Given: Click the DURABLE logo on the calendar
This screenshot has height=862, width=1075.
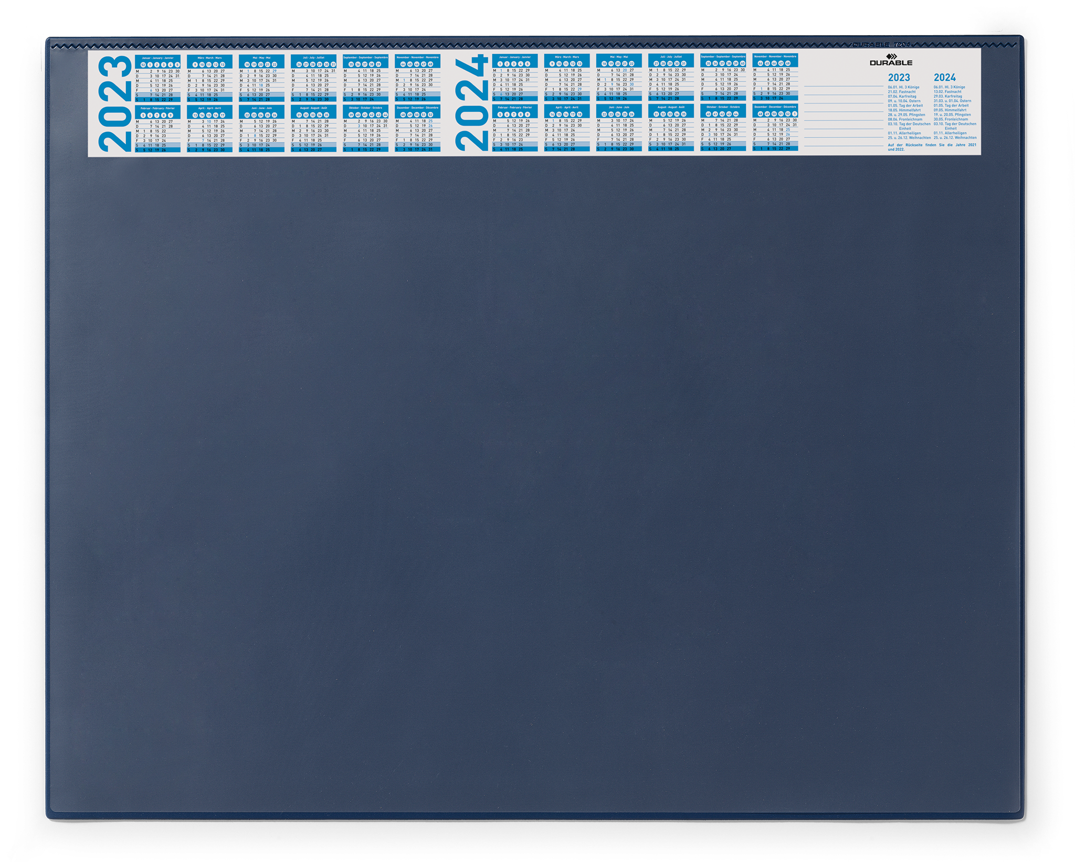Looking at the screenshot, I should 891,60.
